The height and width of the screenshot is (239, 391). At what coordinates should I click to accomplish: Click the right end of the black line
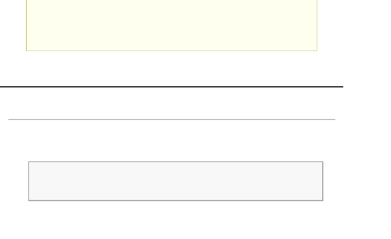click(x=342, y=87)
